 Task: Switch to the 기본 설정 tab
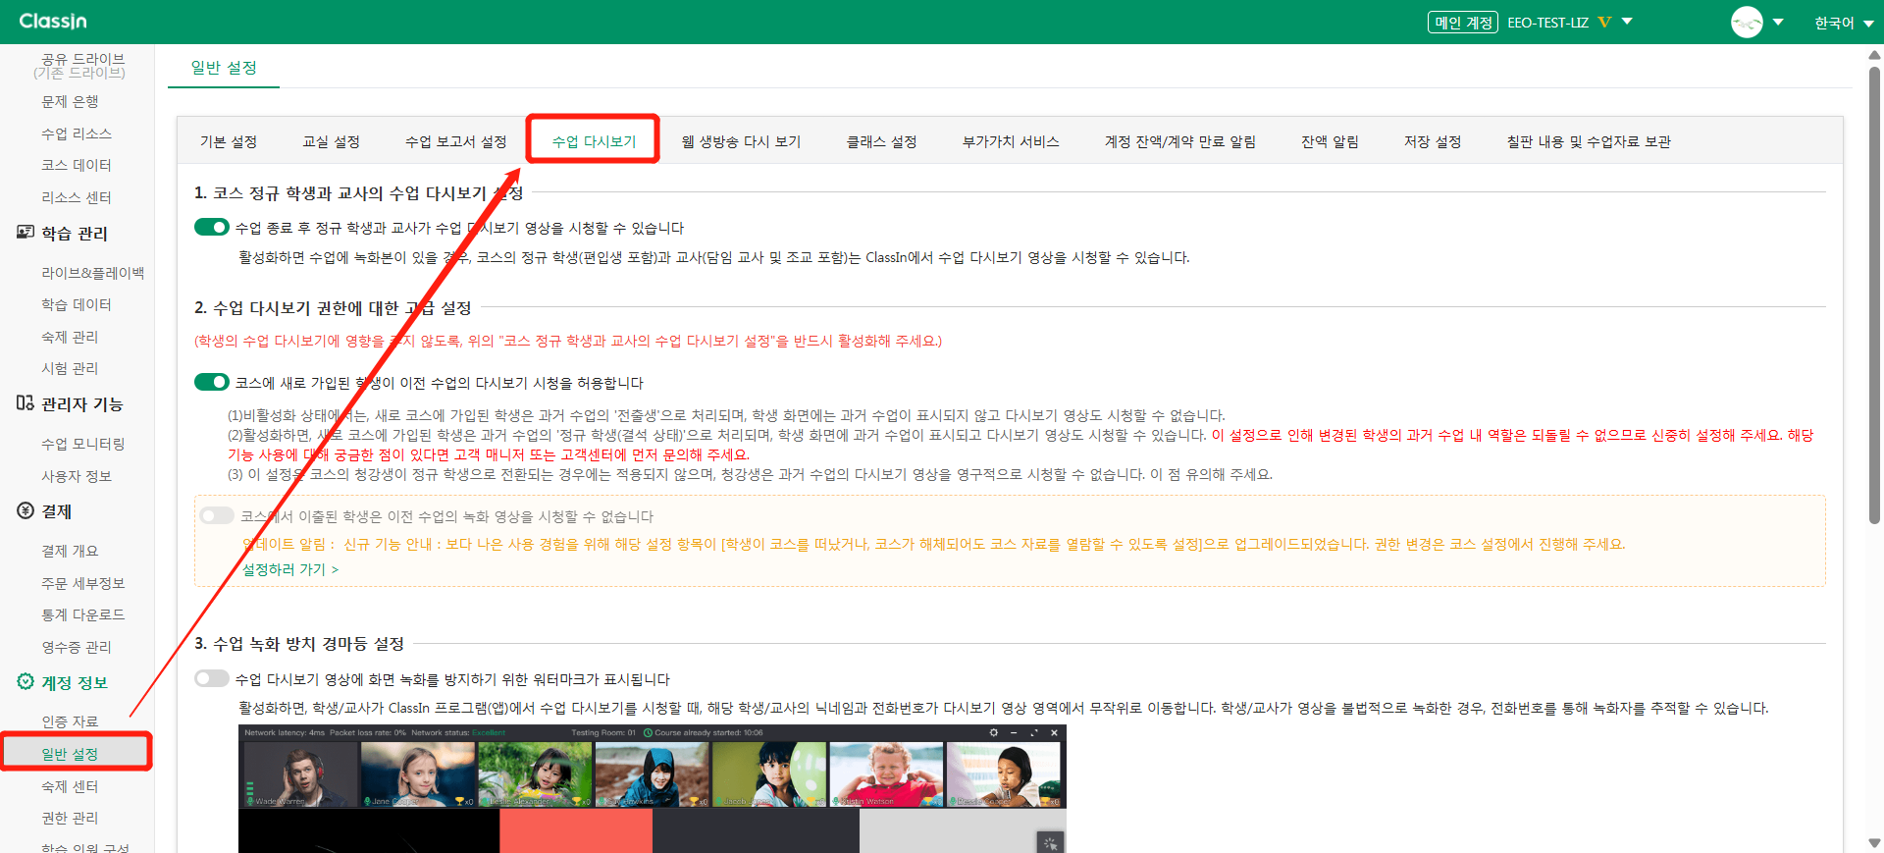point(229,141)
